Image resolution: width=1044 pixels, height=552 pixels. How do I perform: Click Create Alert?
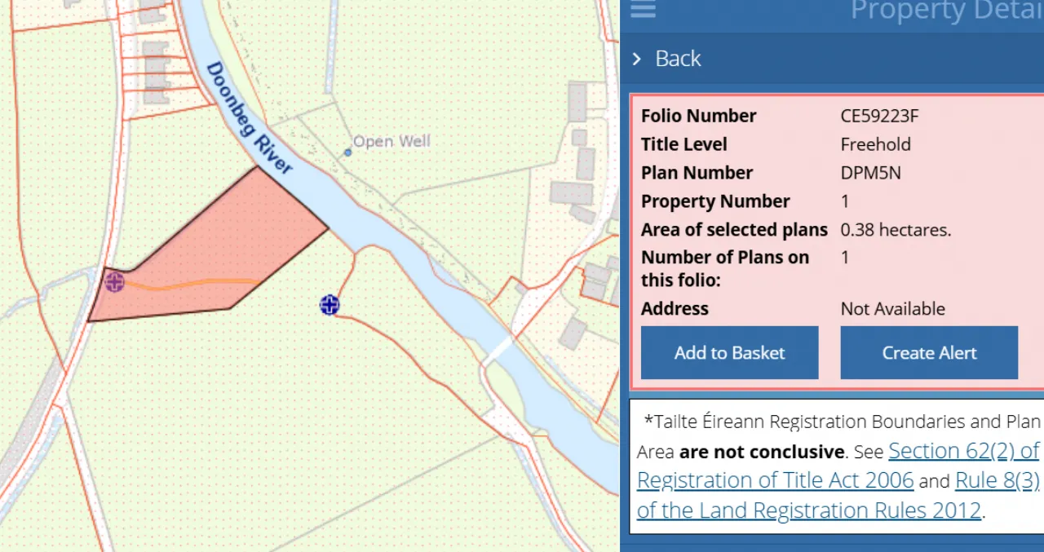(x=929, y=352)
